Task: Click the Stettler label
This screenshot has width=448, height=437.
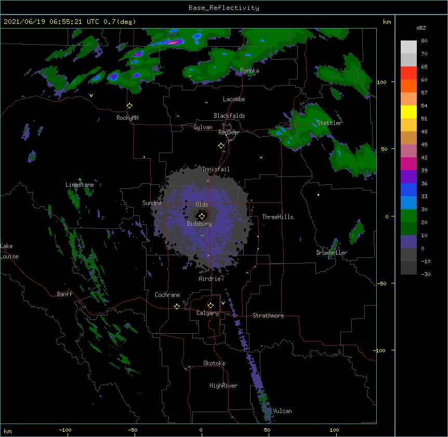Action: [x=330, y=123]
